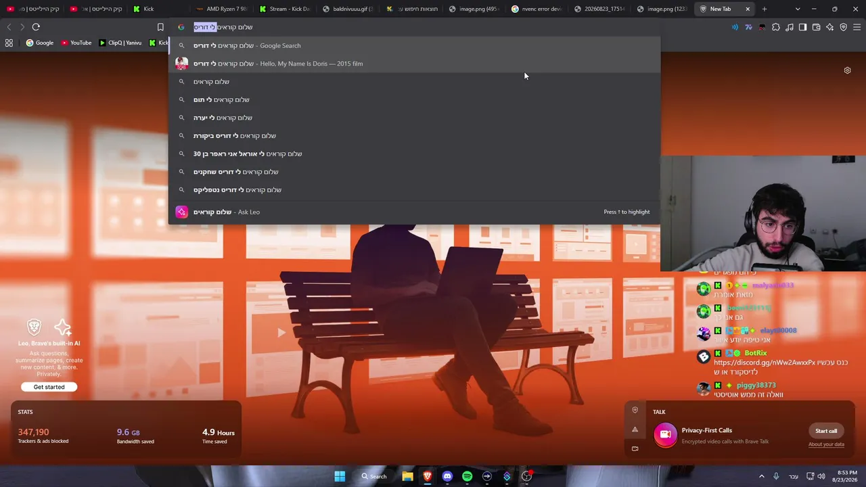Switch to the baldnivuuu.gif tab

pos(348,9)
